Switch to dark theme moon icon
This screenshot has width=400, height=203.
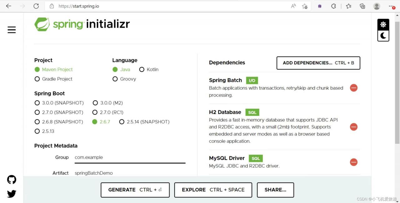(383, 36)
